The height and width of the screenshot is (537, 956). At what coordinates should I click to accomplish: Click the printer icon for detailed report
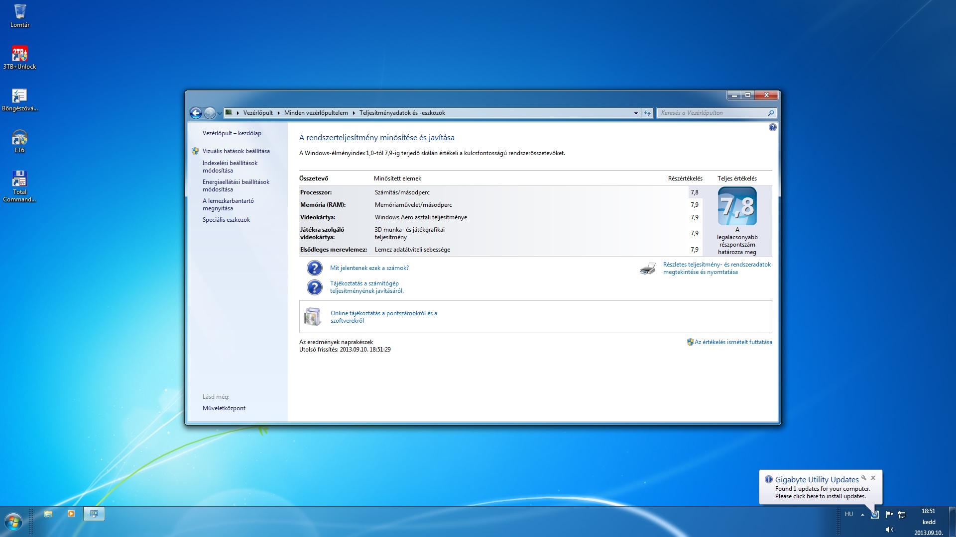click(647, 268)
